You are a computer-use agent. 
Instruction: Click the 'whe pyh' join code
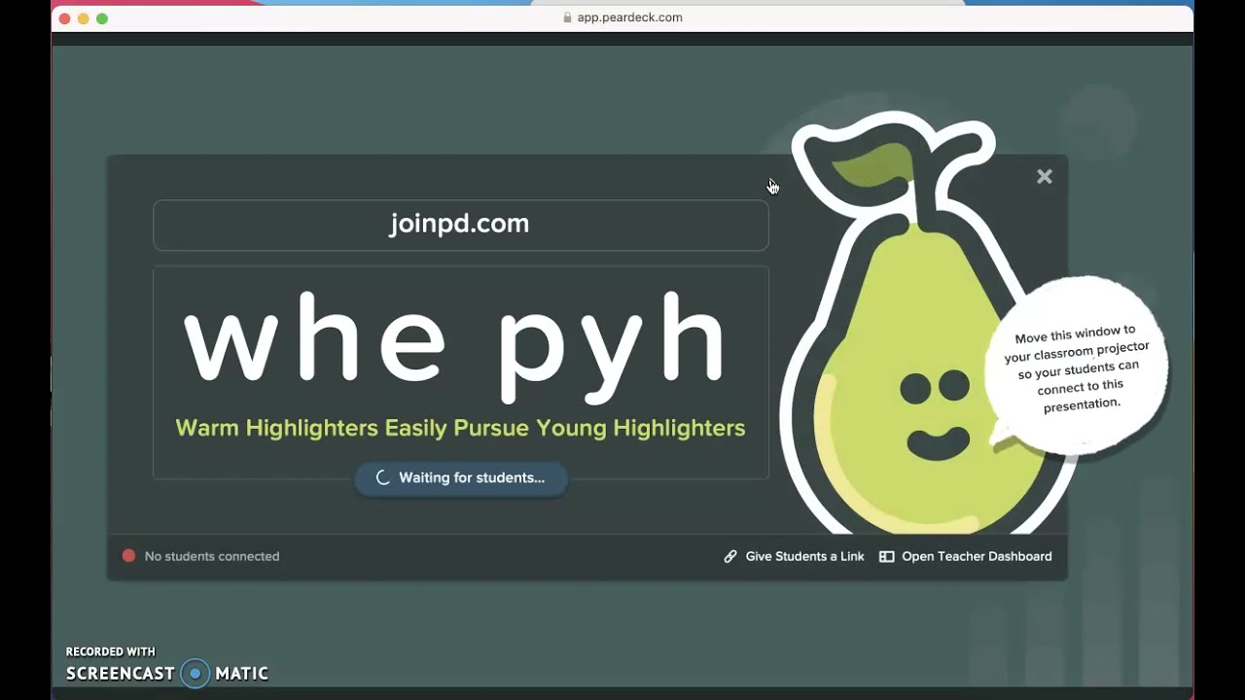point(455,346)
